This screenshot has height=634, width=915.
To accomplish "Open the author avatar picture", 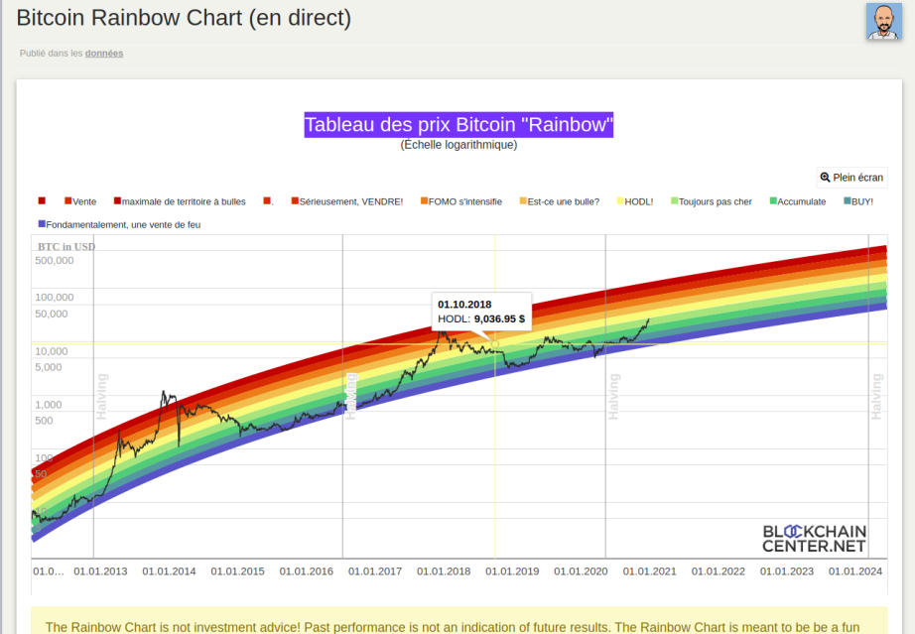I will [884, 22].
